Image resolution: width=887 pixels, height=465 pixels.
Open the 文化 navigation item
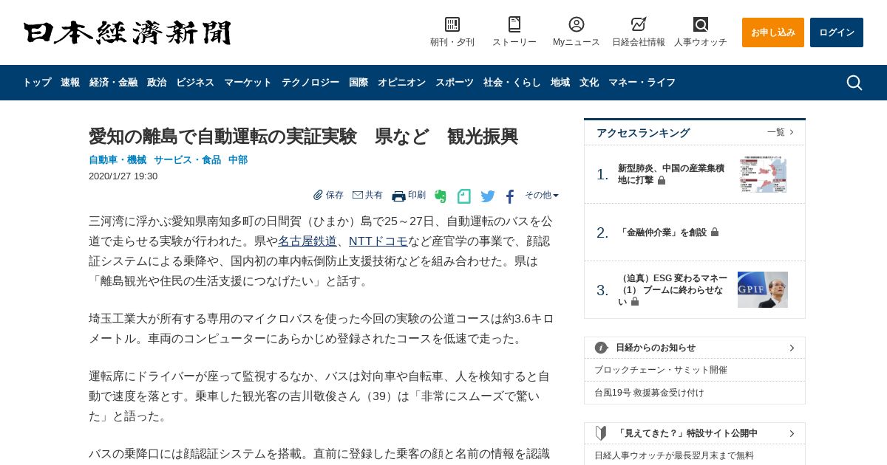point(589,83)
